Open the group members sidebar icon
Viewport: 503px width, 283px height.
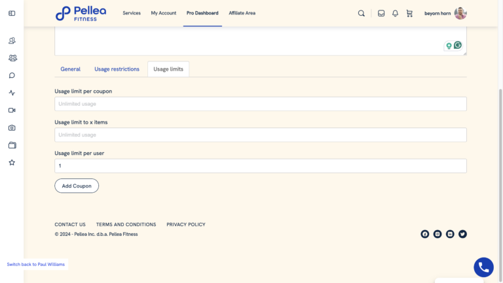(12, 58)
